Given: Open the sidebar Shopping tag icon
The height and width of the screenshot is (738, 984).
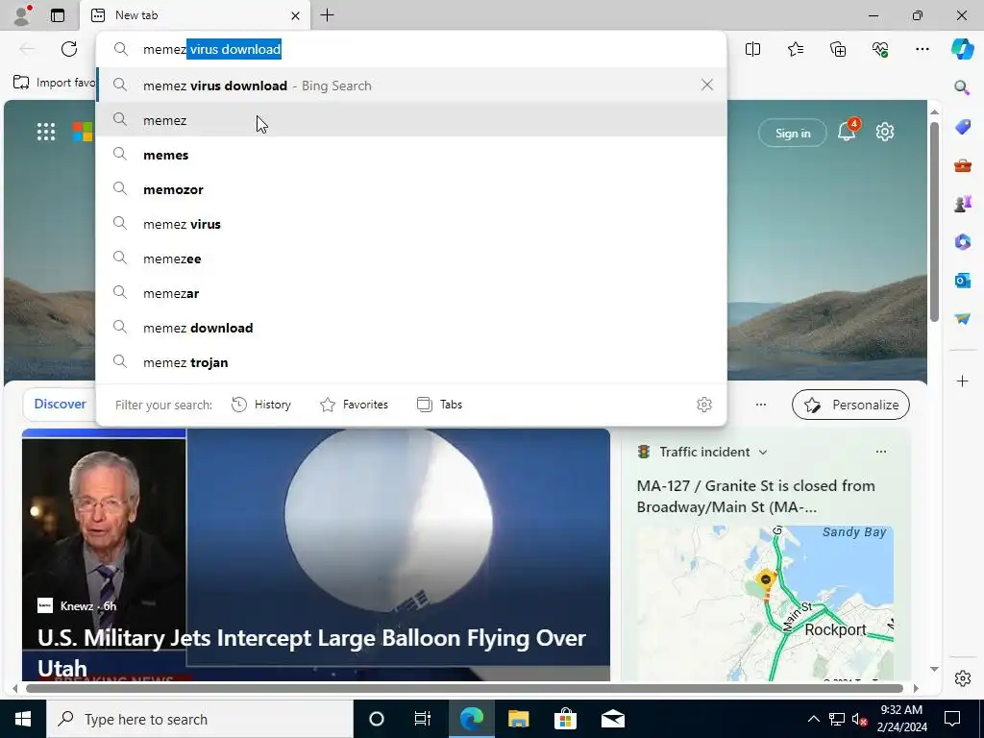Looking at the screenshot, I should (x=962, y=128).
